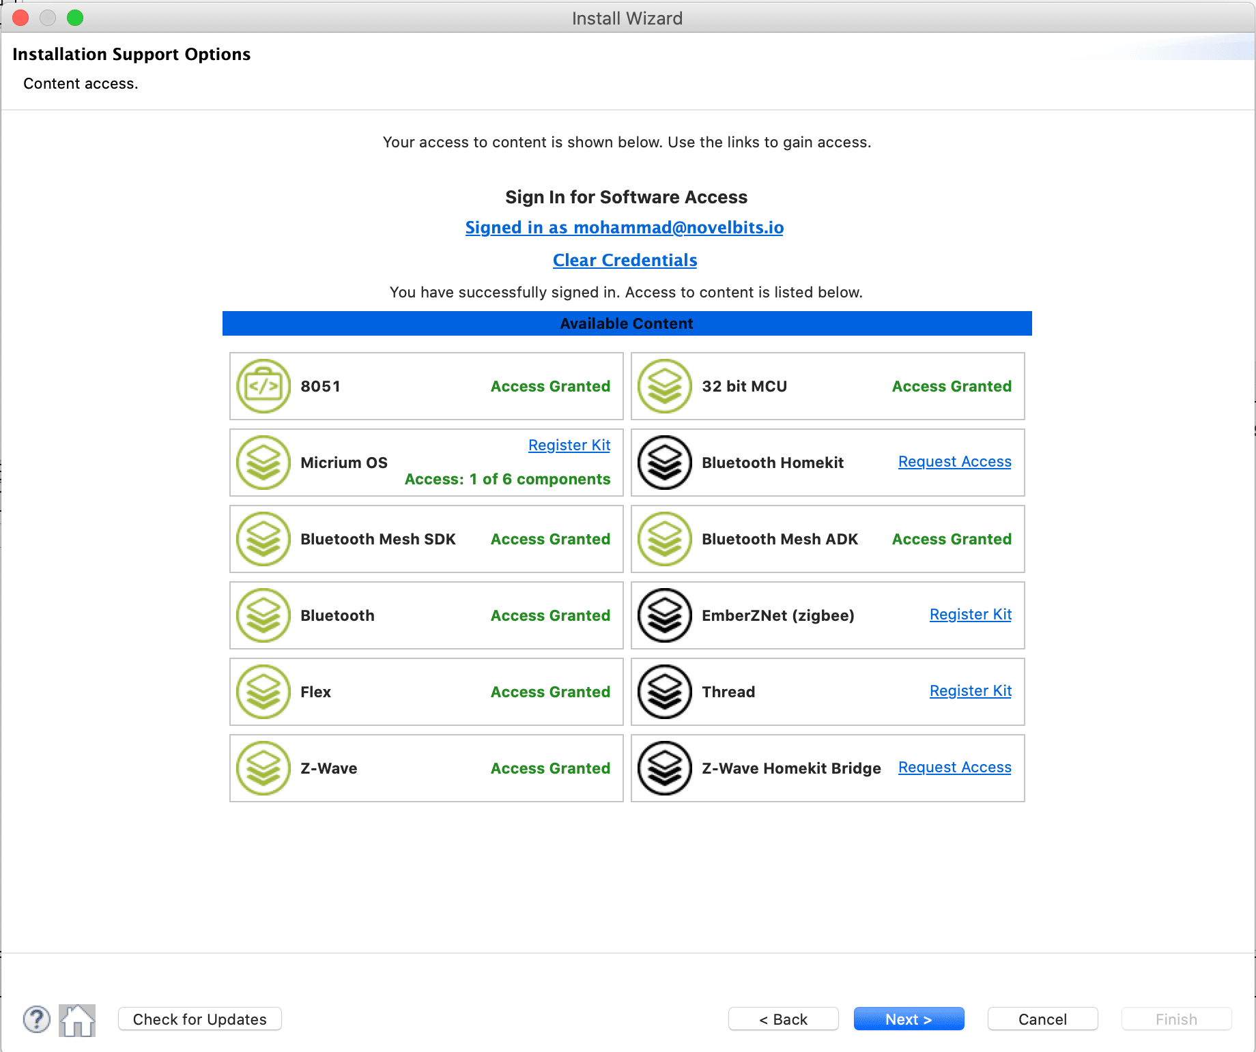Click the Z-Wave green stack icon
Screen dimensions: 1256x1052
click(263, 768)
